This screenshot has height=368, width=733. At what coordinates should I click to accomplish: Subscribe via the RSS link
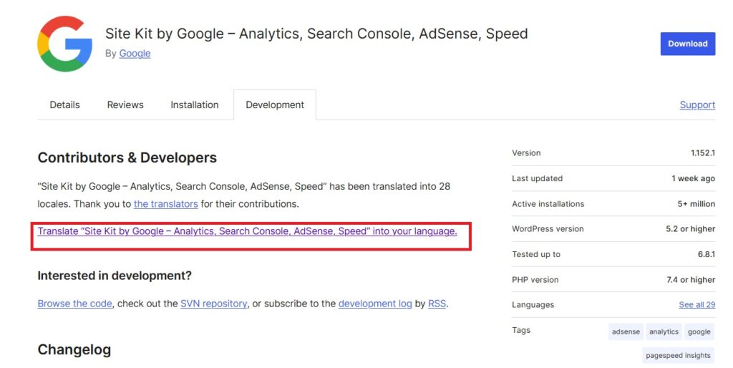[437, 304]
